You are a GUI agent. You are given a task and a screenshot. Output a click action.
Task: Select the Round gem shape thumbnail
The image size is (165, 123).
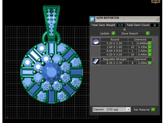[x=96, y=42]
